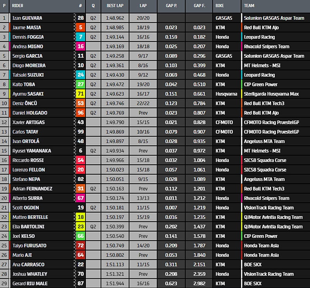
Task: Select rider Jaume MASIA in second place
Action: point(26,27)
